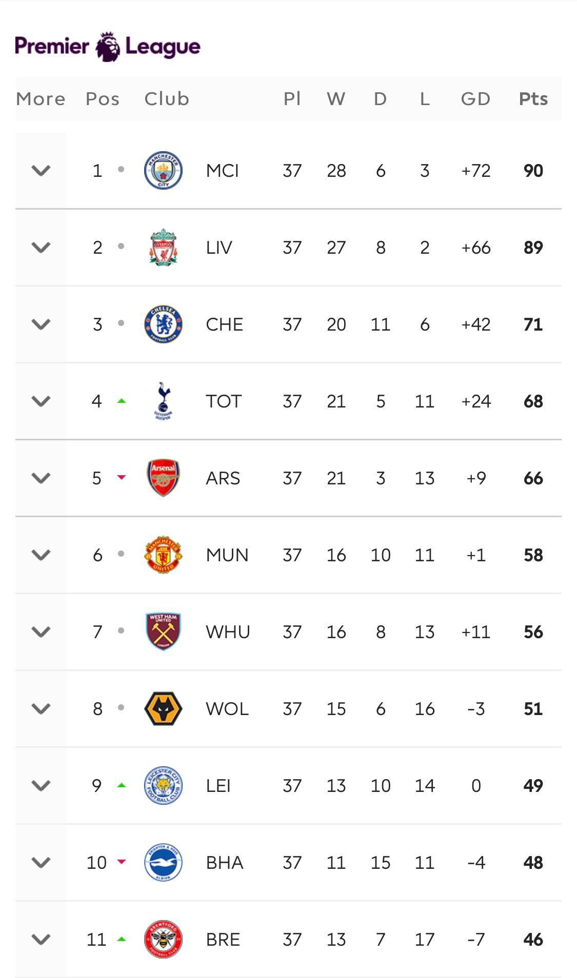Expand the ARS row details
The width and height of the screenshot is (577, 978).
41,478
